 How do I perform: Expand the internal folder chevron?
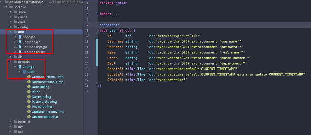coord(10,122)
